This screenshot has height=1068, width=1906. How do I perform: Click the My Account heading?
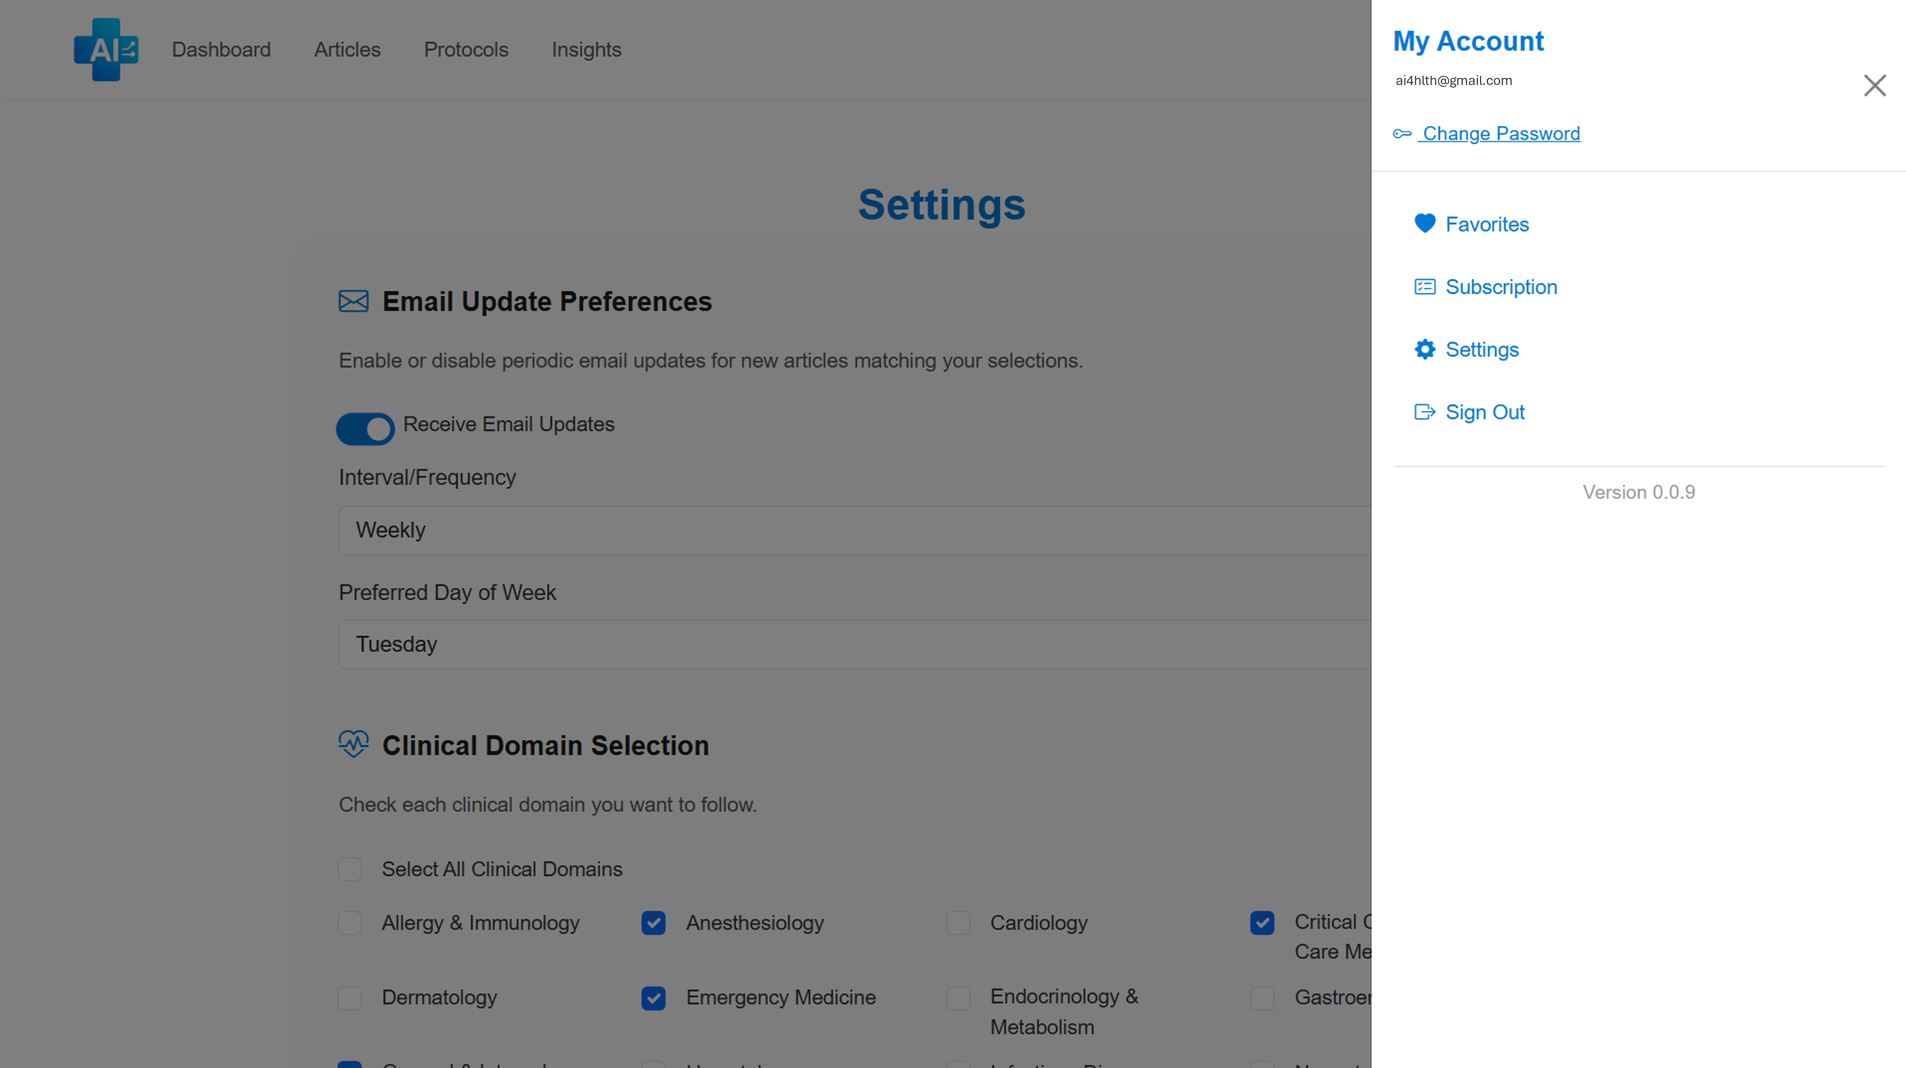tap(1469, 41)
